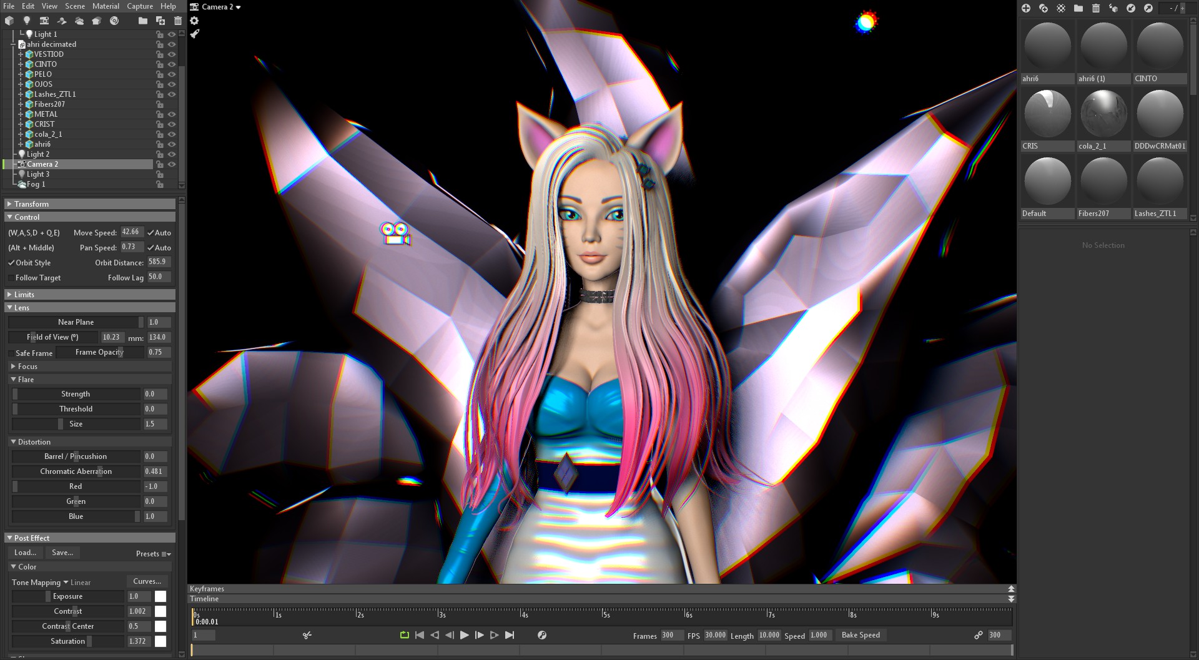Click the Bake Speed button

point(861,635)
